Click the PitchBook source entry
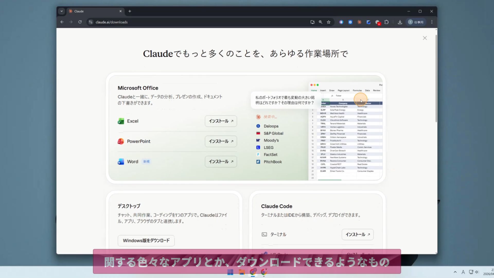The height and width of the screenshot is (278, 494). click(269, 162)
